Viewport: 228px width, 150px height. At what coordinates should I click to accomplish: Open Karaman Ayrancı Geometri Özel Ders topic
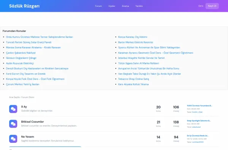[x=155, y=53]
